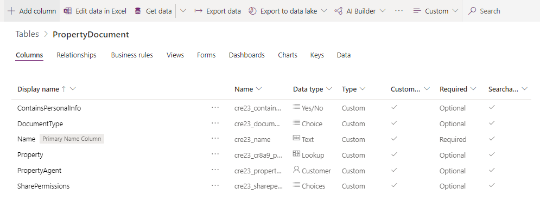The width and height of the screenshot is (540, 201).
Task: Expand the Get data dropdown chevron
Action: click(x=183, y=11)
